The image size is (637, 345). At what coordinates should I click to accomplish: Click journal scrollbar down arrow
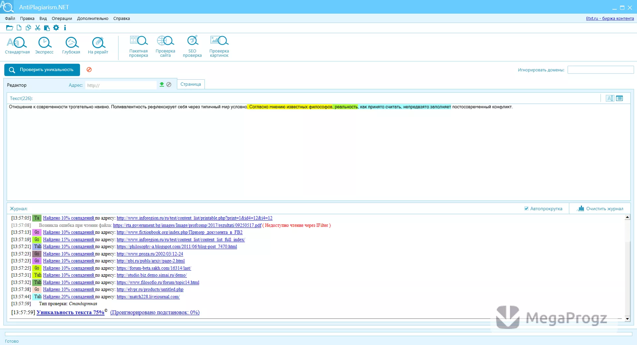click(627, 319)
